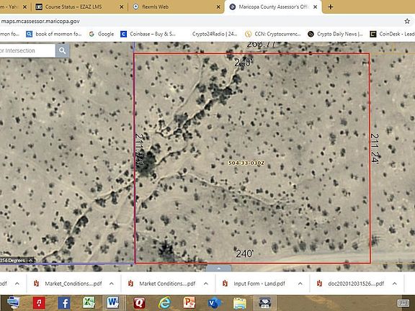The image size is (415, 311).
Task: Click parcel label 504-33-030Z
Action: 246,163
